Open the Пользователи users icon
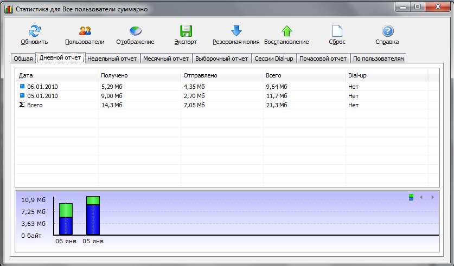 tap(85, 31)
